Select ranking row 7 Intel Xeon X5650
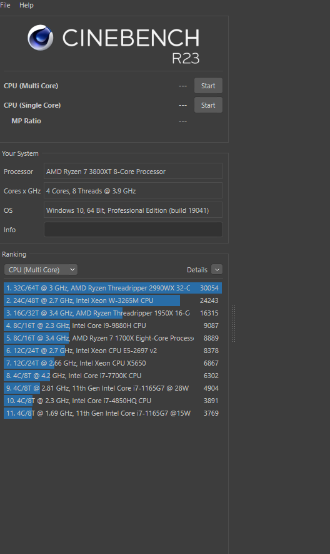This screenshot has width=330, height=554. pyautogui.click(x=113, y=363)
